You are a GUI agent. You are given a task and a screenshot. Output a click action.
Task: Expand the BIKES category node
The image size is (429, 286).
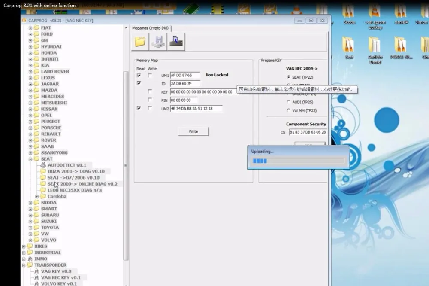coord(24,246)
